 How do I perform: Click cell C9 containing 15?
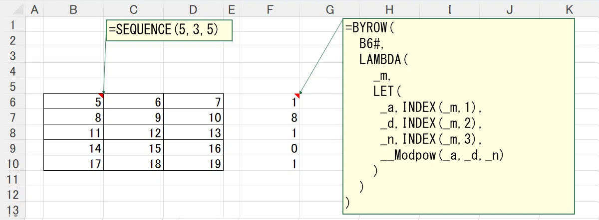pyautogui.click(x=133, y=148)
